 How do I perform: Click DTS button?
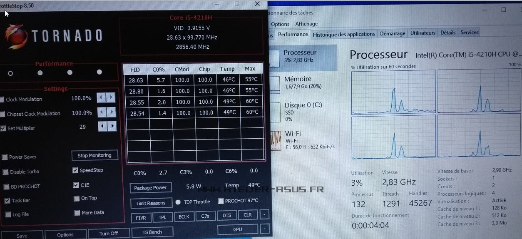pos(227,215)
